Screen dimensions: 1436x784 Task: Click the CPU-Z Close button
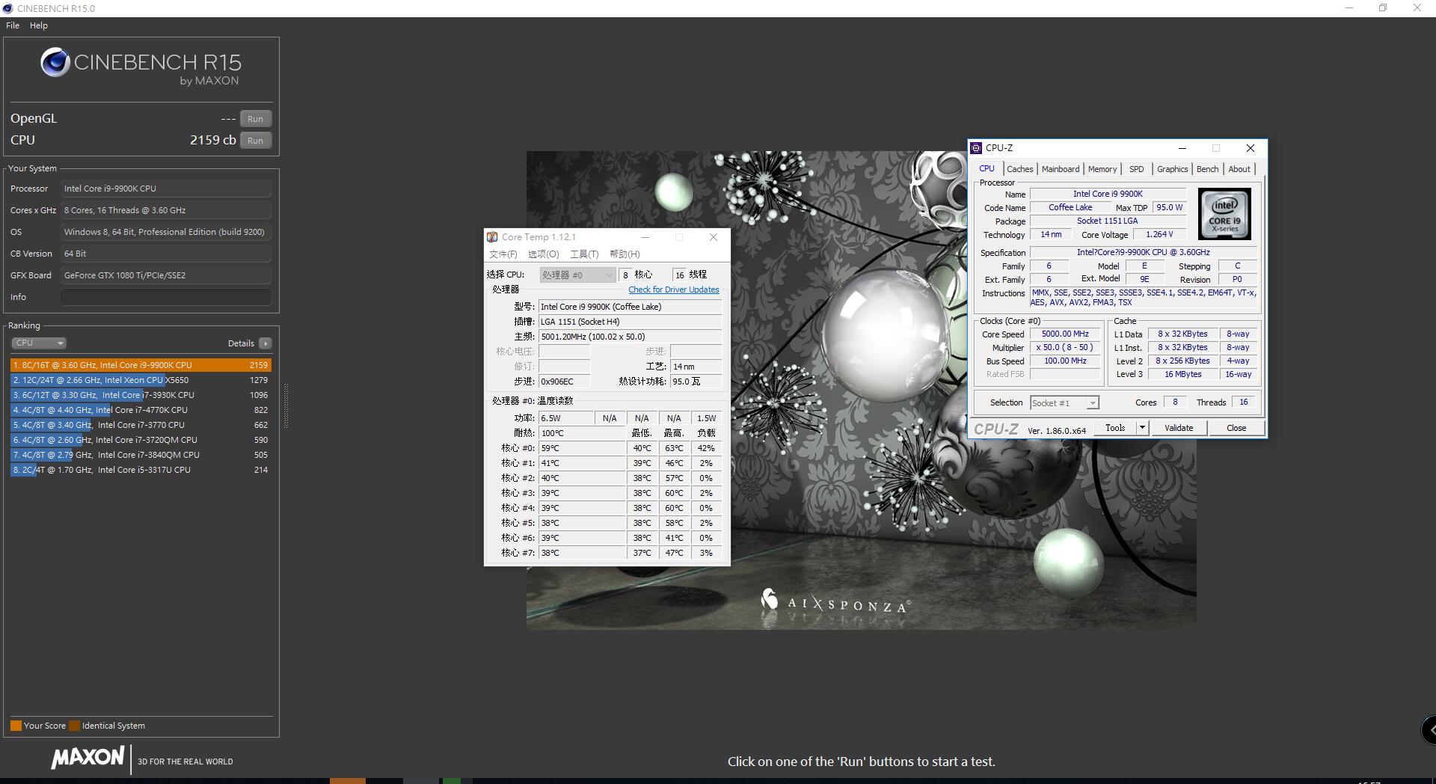coord(1236,428)
